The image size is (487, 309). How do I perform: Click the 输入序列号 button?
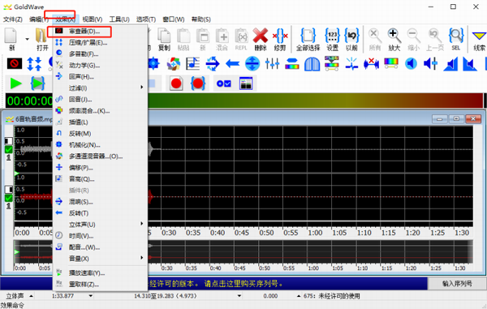point(457,284)
